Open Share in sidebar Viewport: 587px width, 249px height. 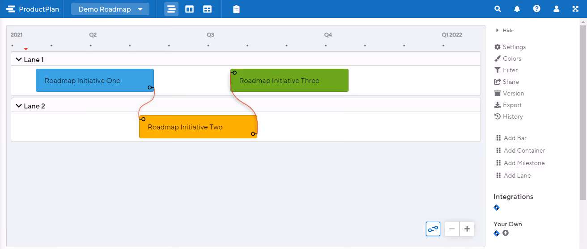click(x=506, y=82)
